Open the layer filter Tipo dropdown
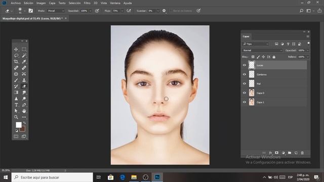324x182 pixels. click(x=256, y=44)
